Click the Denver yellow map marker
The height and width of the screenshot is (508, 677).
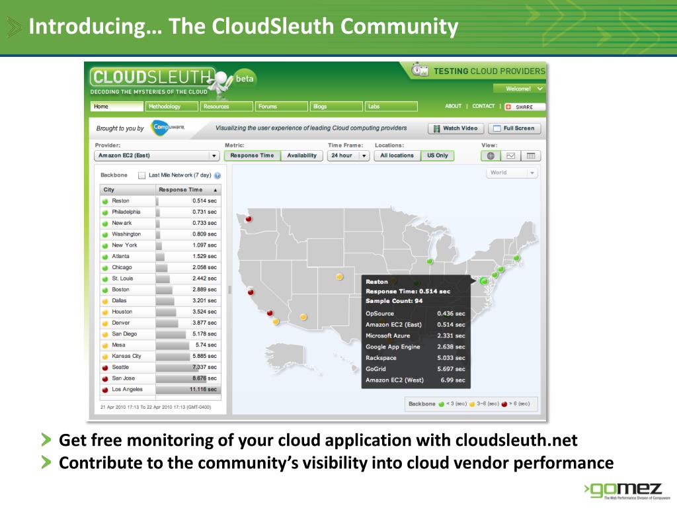pos(340,276)
